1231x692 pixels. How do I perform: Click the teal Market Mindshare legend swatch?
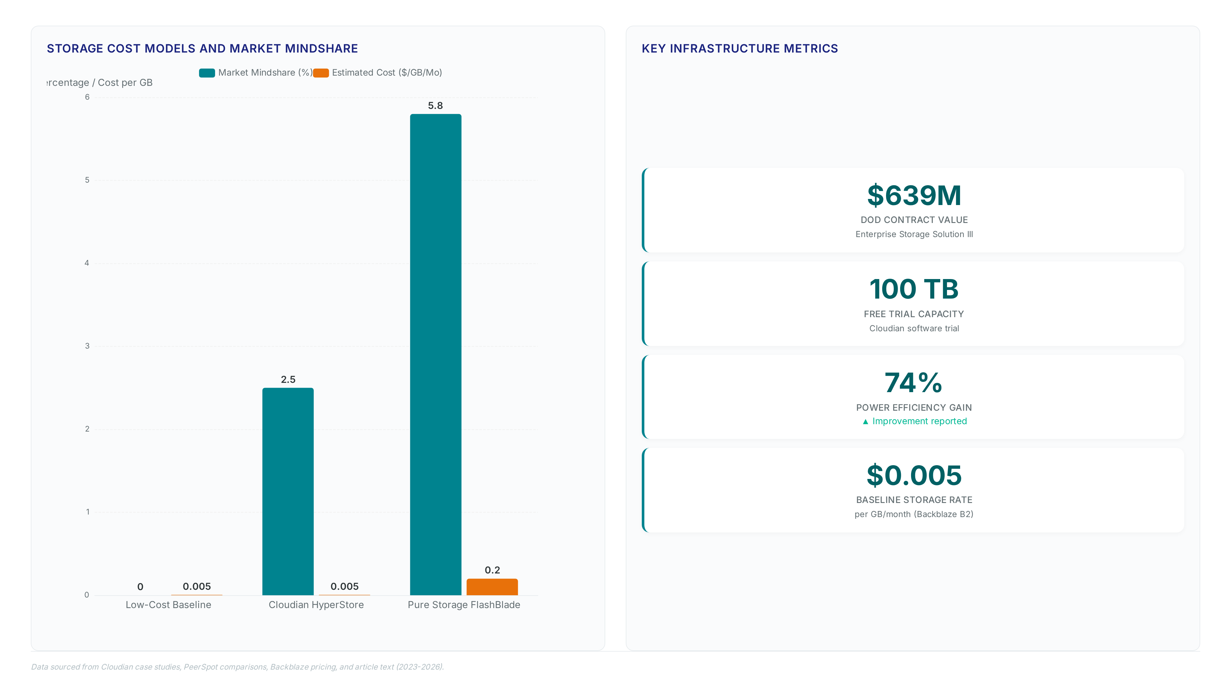207,73
